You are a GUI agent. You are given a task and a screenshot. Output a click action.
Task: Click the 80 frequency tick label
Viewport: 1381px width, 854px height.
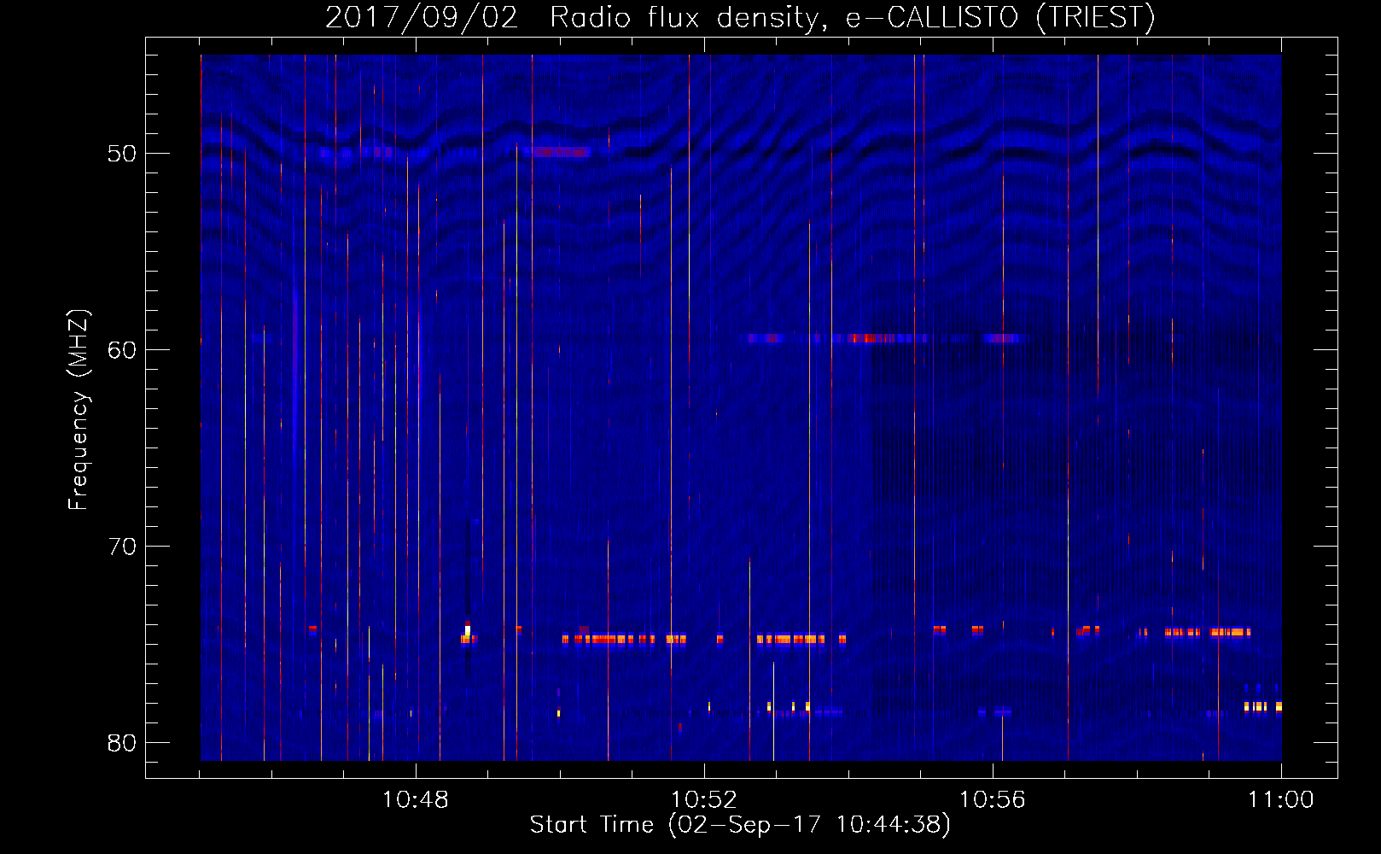coord(122,743)
